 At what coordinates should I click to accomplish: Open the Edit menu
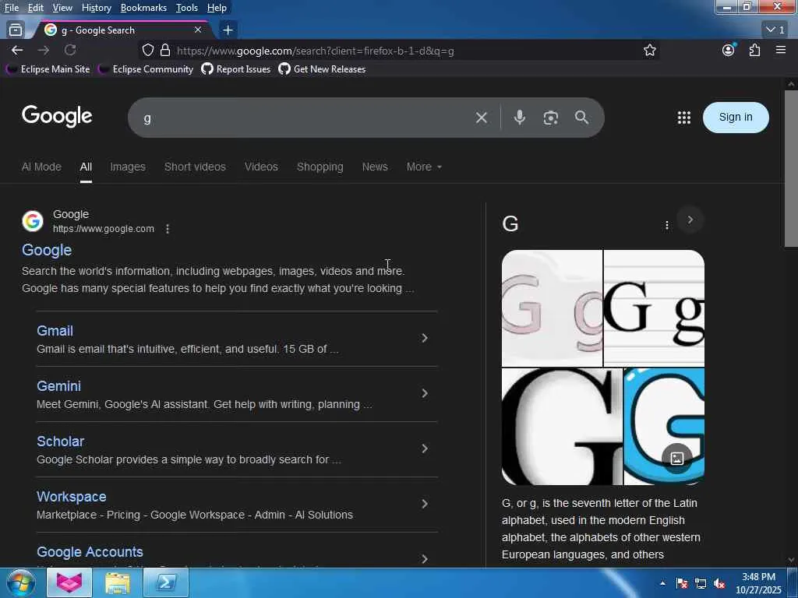coord(36,8)
